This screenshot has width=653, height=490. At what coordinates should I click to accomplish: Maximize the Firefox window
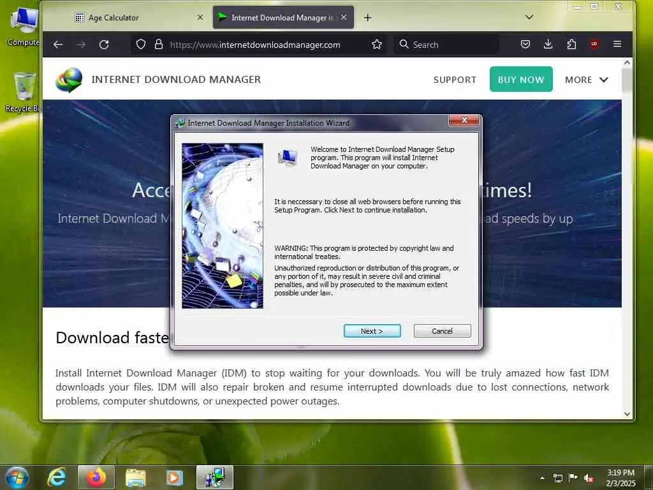coord(595,6)
